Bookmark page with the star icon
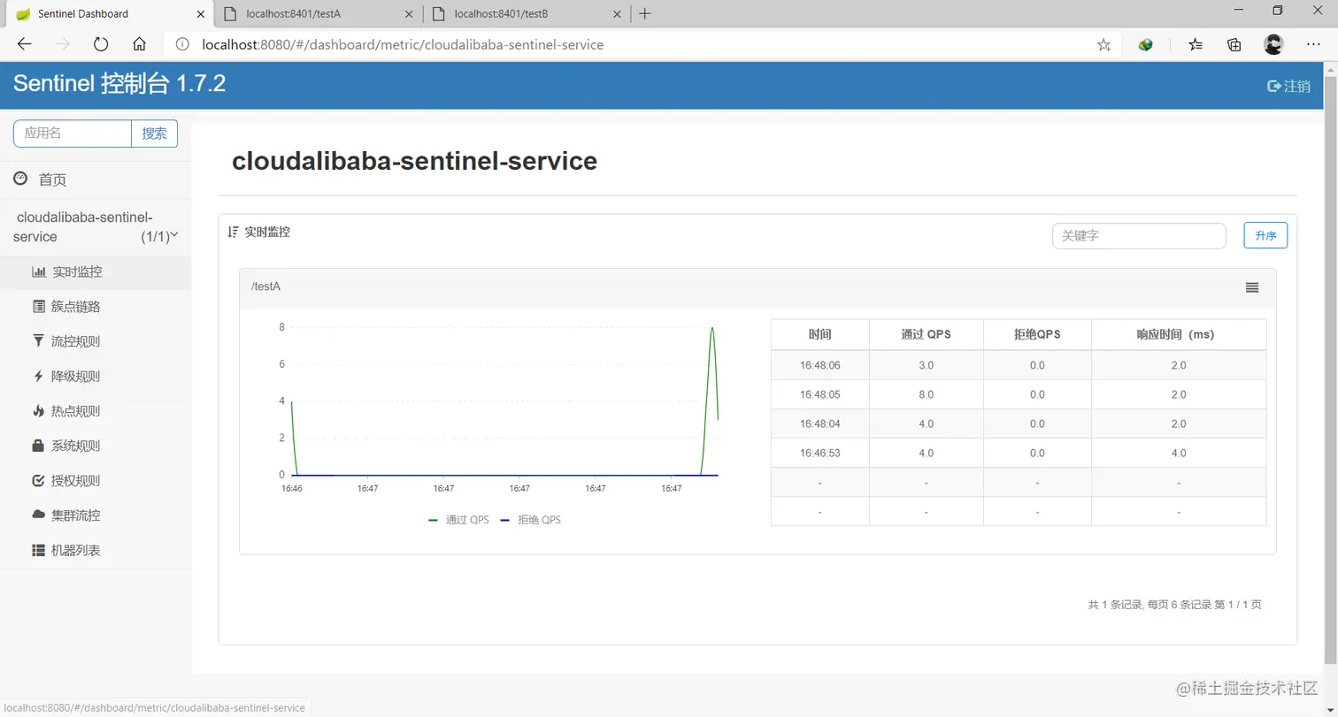The height and width of the screenshot is (717, 1338). click(x=1103, y=44)
